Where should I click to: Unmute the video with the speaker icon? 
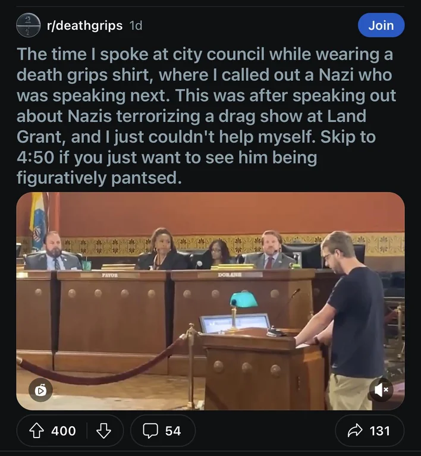tap(381, 389)
